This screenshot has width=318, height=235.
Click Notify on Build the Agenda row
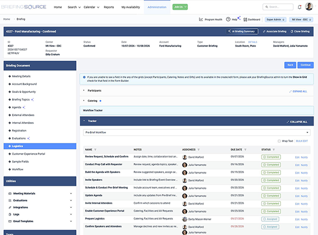304,173
